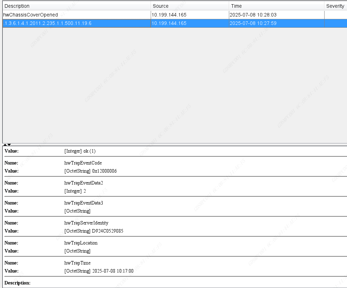Image resolution: width=347 pixels, height=288 pixels.
Task: Click the 0x12000006 event code value
Action: click(93, 171)
